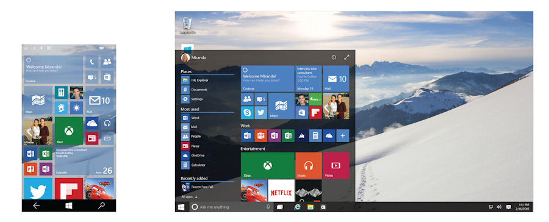Tap the search icon on phone navigation bar
This screenshot has height=222, width=549.
[101, 206]
